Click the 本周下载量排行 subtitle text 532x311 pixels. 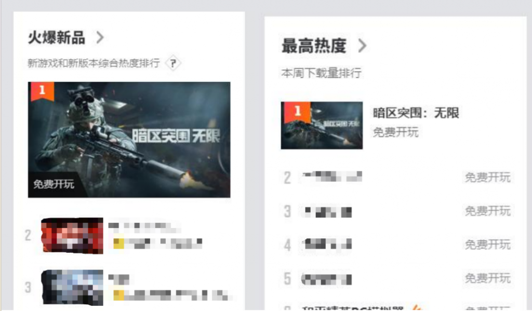(321, 73)
